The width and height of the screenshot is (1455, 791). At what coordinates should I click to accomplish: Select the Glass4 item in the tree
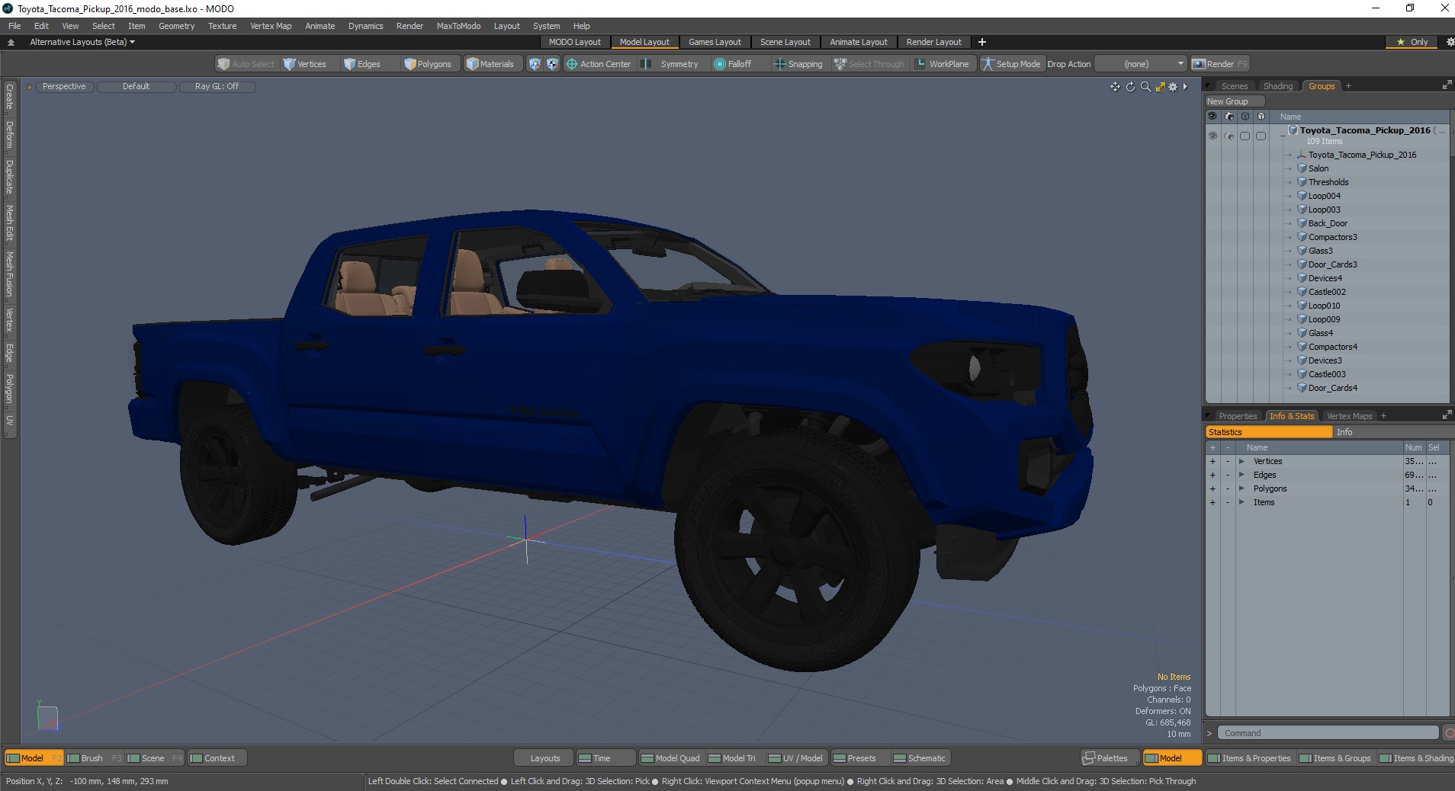click(x=1320, y=333)
